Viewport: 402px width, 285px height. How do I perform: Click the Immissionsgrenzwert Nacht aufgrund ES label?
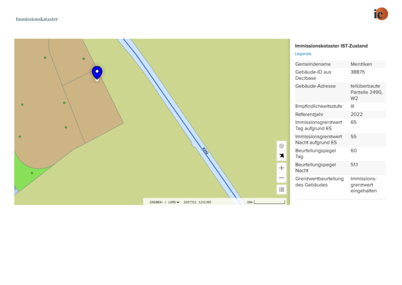click(x=318, y=139)
